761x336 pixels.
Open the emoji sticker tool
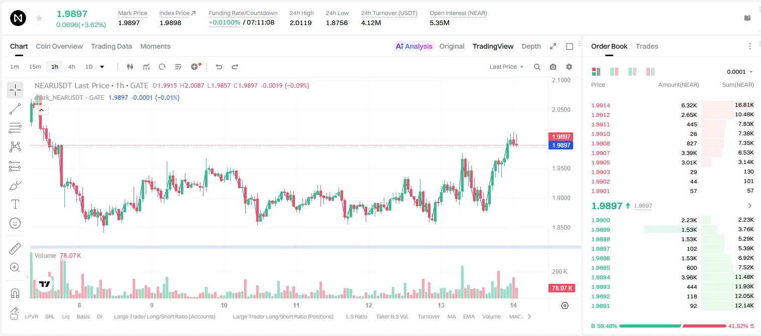(15, 223)
